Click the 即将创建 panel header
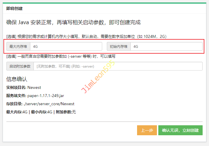This screenshot has width=209, height=146. (15, 8)
